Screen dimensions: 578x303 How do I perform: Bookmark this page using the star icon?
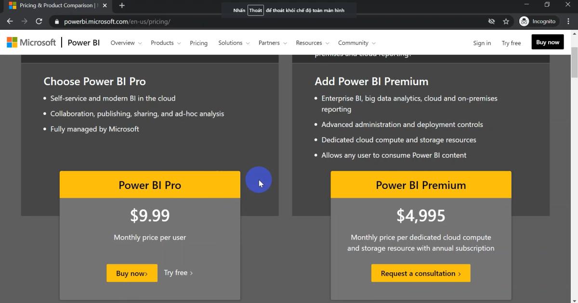505,21
